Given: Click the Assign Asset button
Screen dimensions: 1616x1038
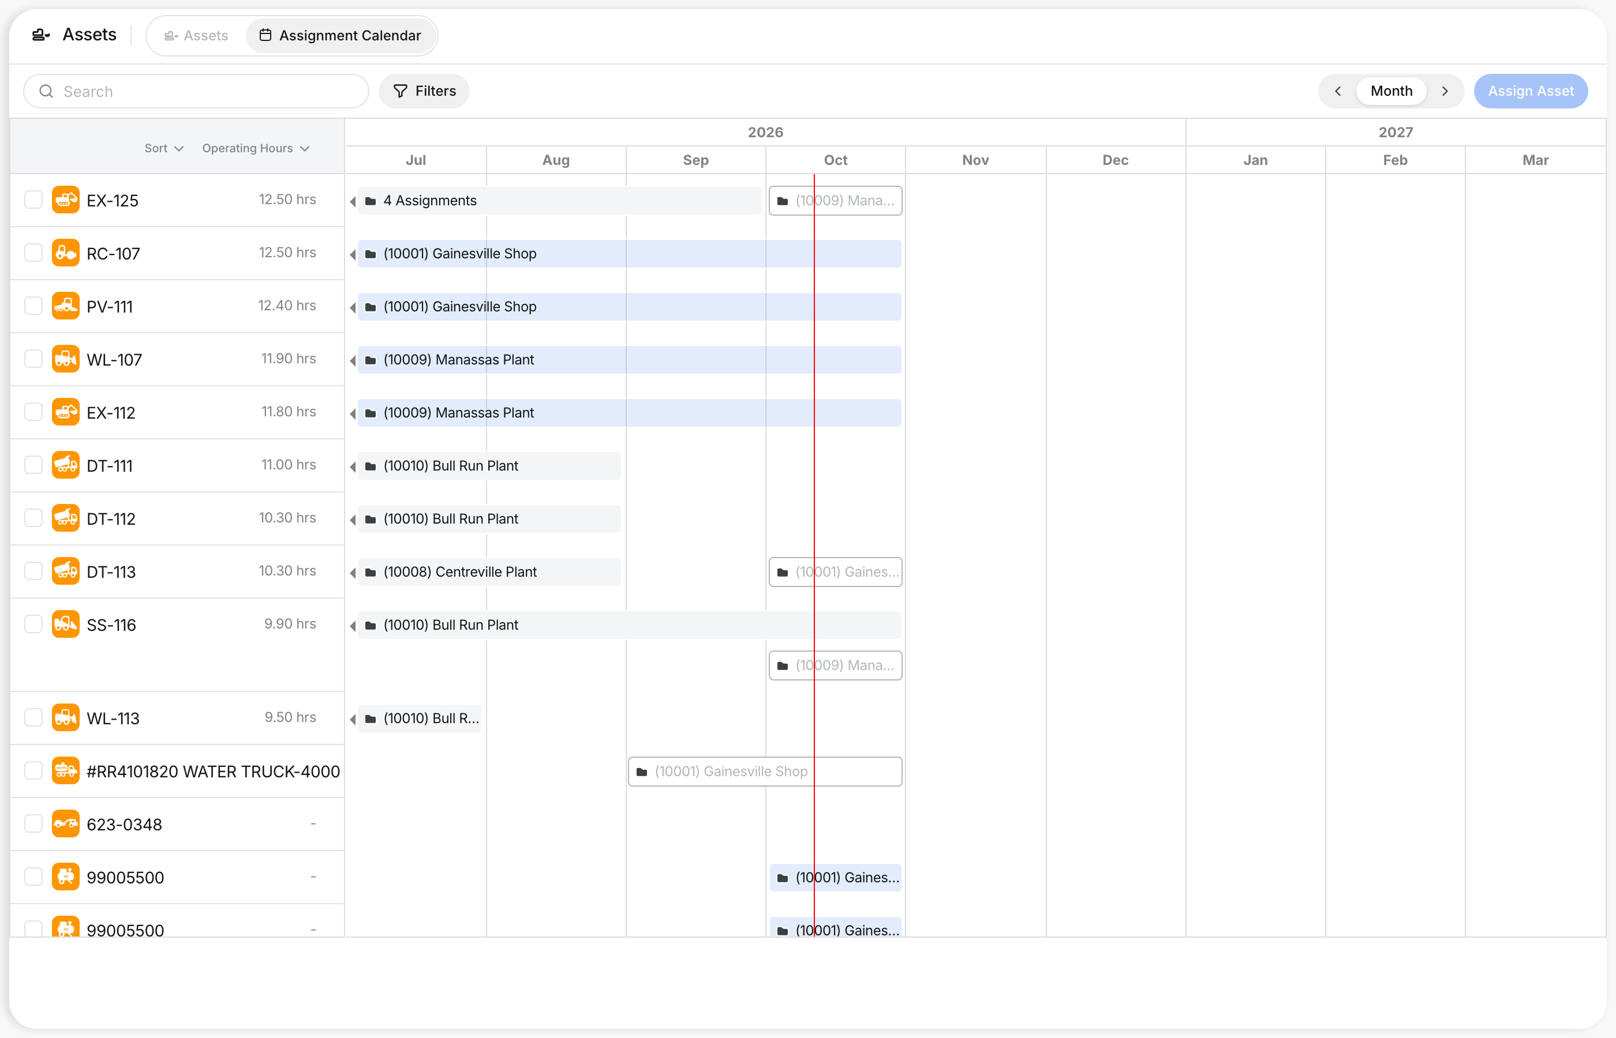Looking at the screenshot, I should (1531, 91).
